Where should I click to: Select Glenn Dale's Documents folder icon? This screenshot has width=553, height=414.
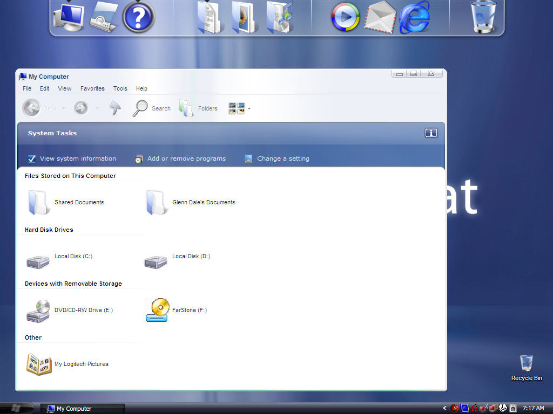(x=156, y=203)
